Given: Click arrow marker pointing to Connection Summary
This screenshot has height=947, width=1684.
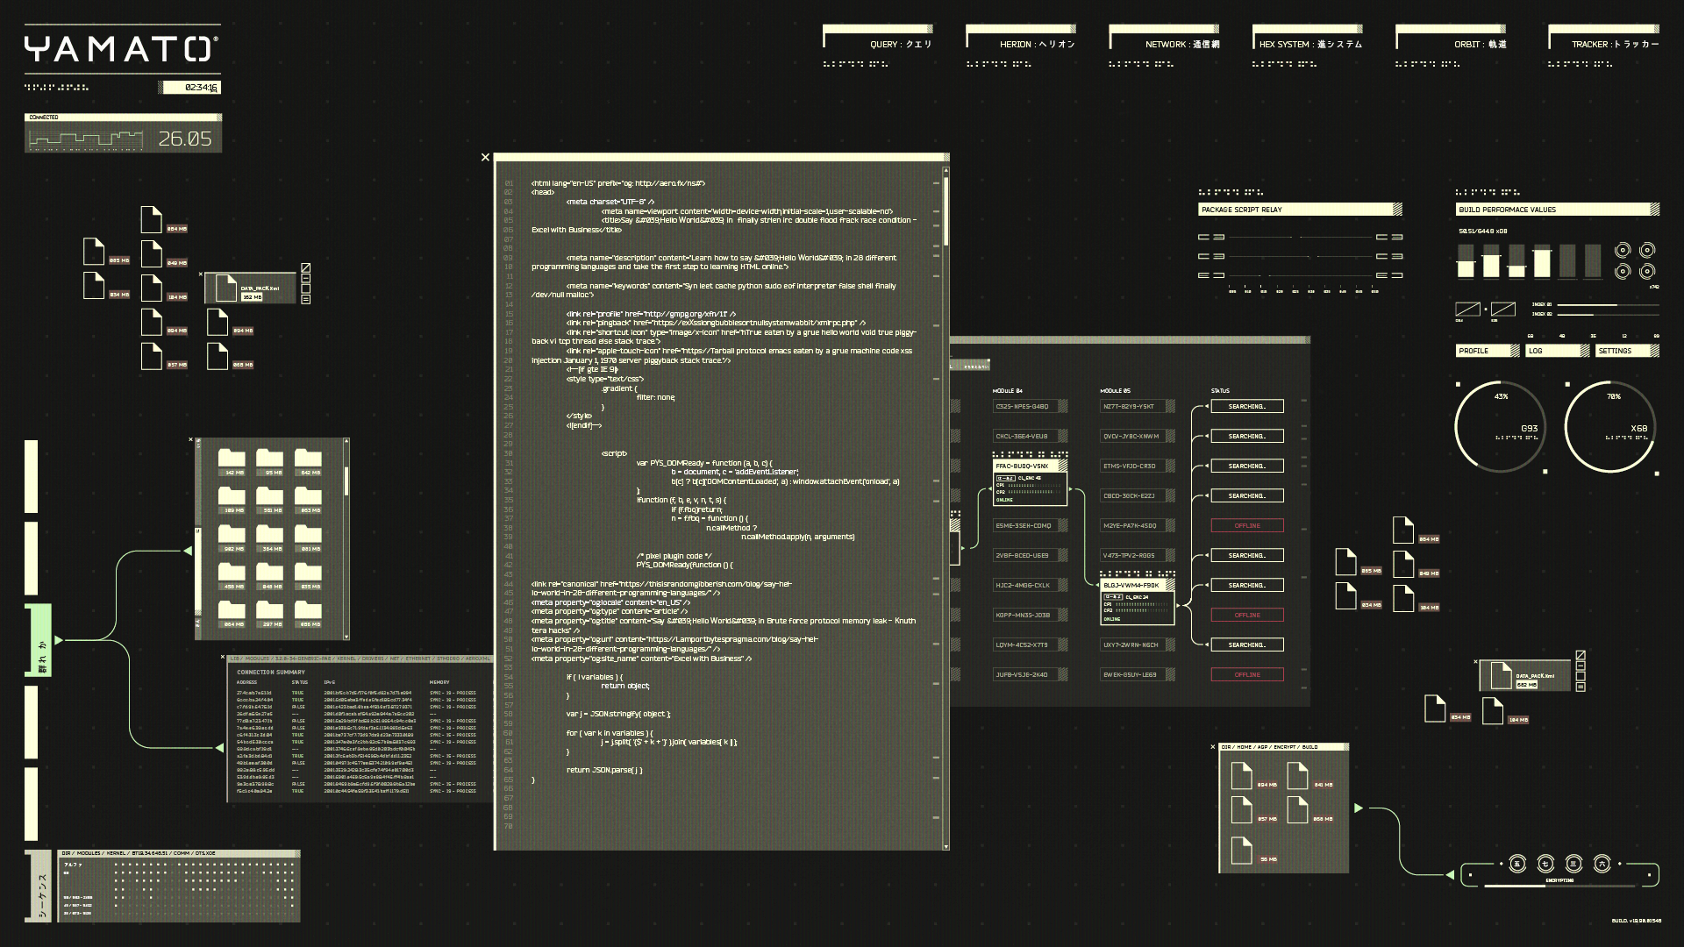Looking at the screenshot, I should point(219,748).
